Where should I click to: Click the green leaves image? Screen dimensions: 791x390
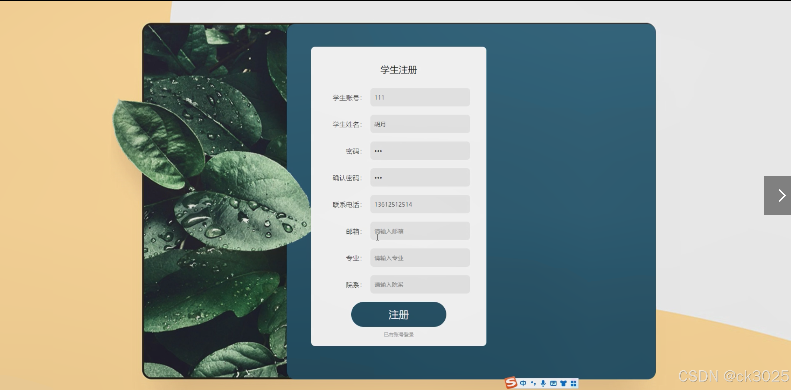click(214, 200)
